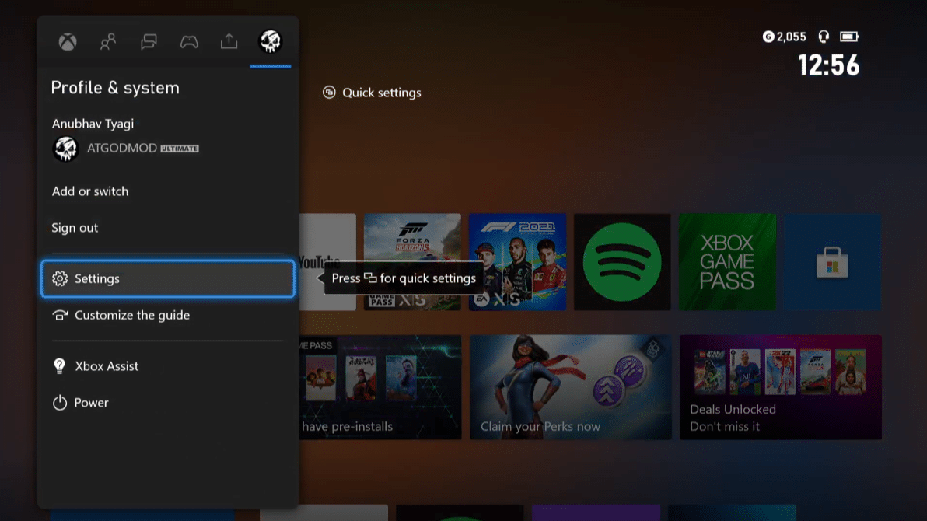Open Customize the guide

coord(168,315)
